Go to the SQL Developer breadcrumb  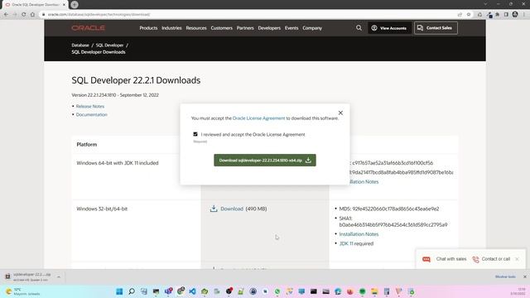pyautogui.click(x=109, y=45)
